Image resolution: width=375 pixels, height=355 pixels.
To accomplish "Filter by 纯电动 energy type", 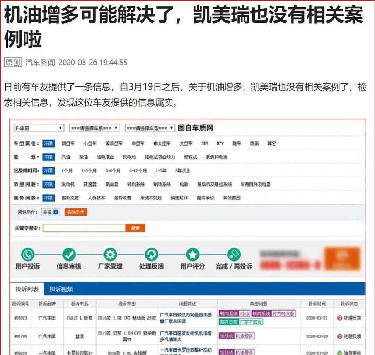I will coord(129,157).
